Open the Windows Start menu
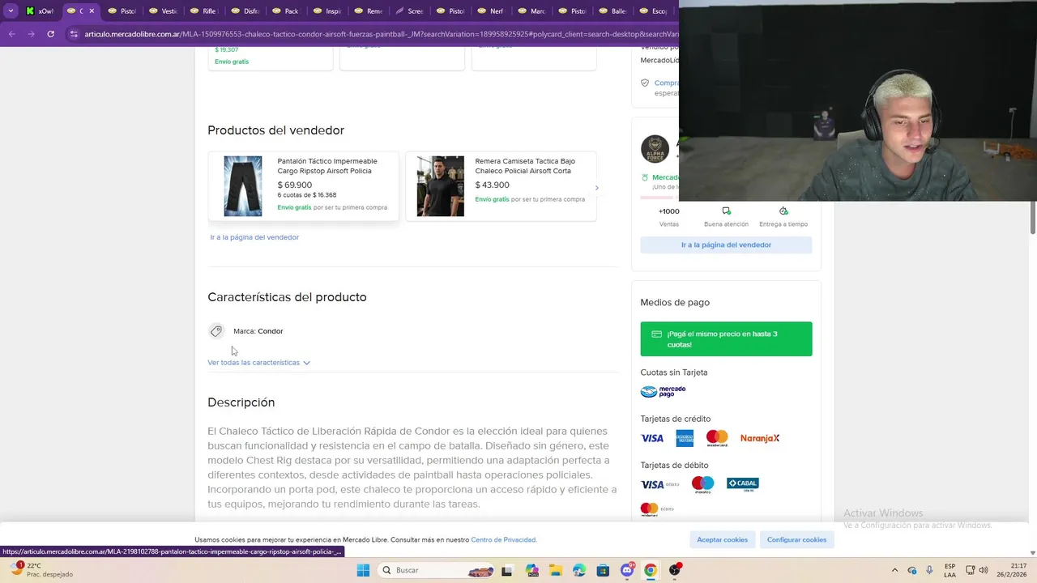Viewport: 1037px width, 583px height. 363,570
